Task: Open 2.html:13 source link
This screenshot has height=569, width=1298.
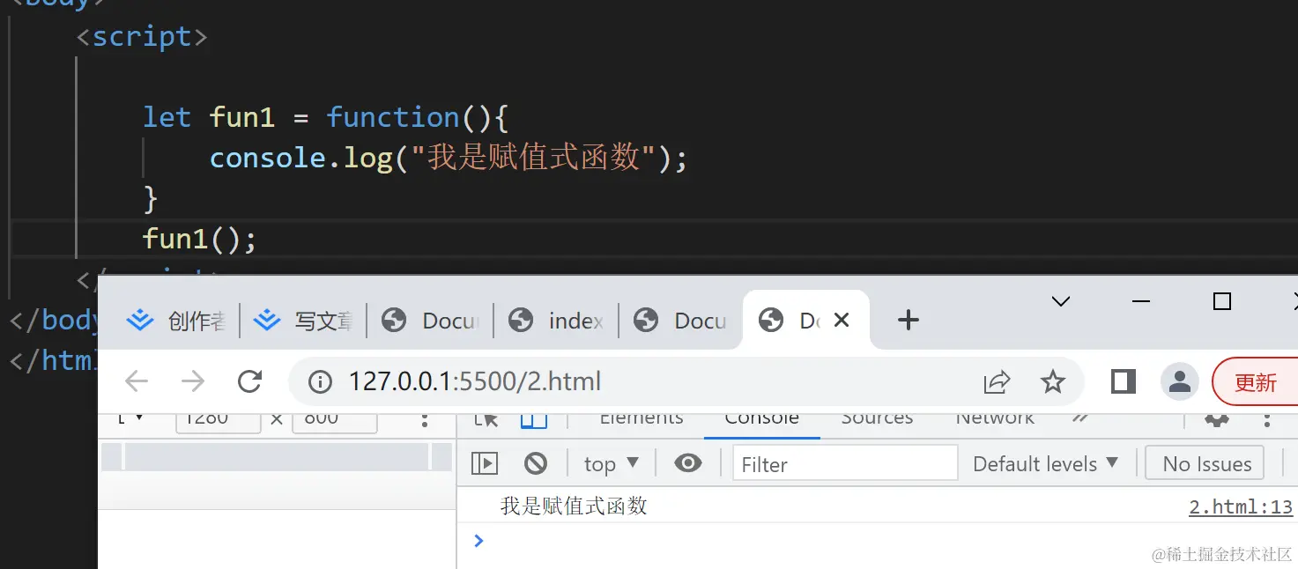Action: (1241, 506)
